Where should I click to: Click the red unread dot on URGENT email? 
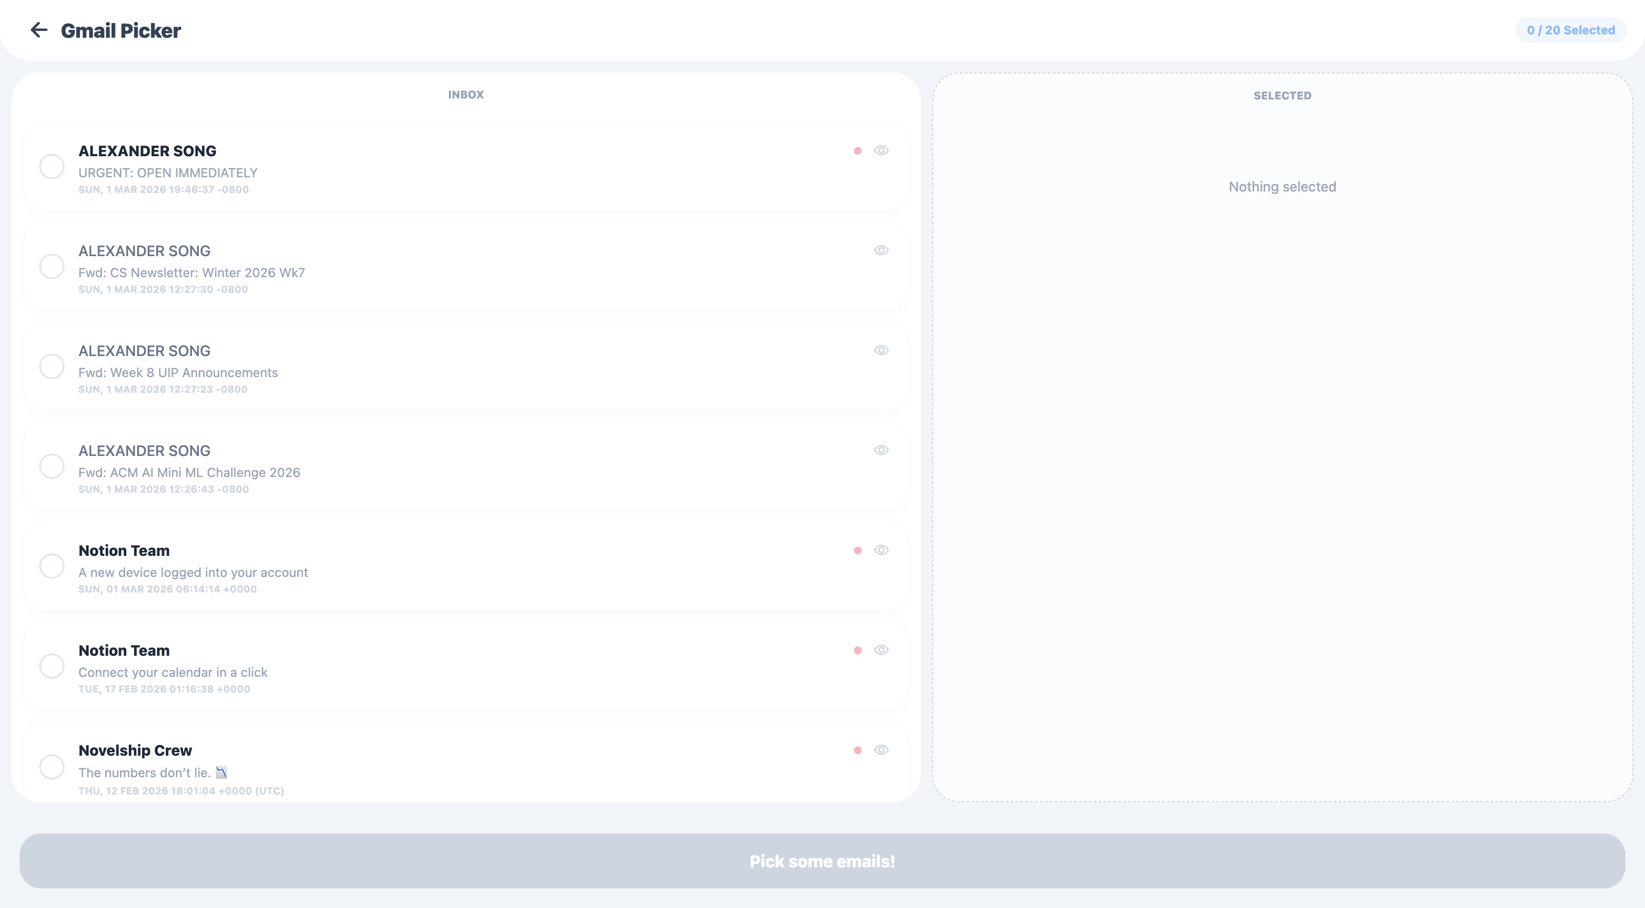click(x=857, y=151)
